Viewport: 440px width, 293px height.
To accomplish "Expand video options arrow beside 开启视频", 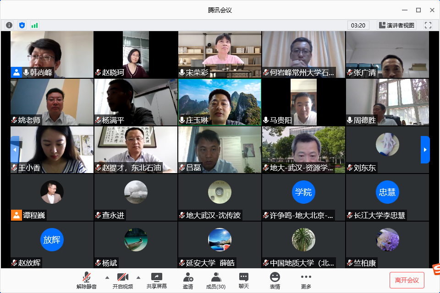I will click(x=138, y=277).
